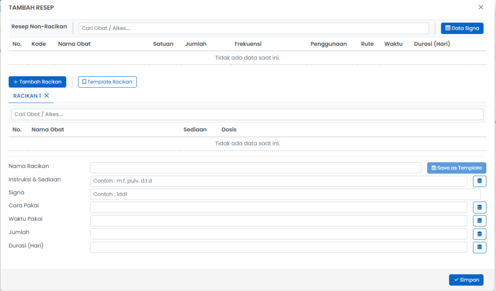This screenshot has width=496, height=291.
Task: Click database icon beside Instruksi & Sediaan field
Action: coord(479,181)
